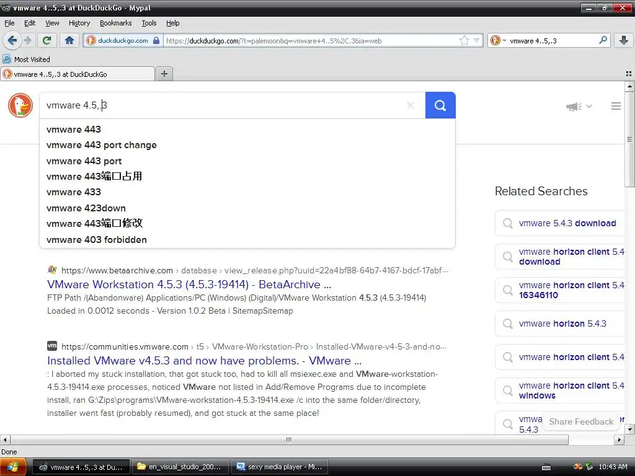
Task: Open the File menu
Action: (x=9, y=23)
